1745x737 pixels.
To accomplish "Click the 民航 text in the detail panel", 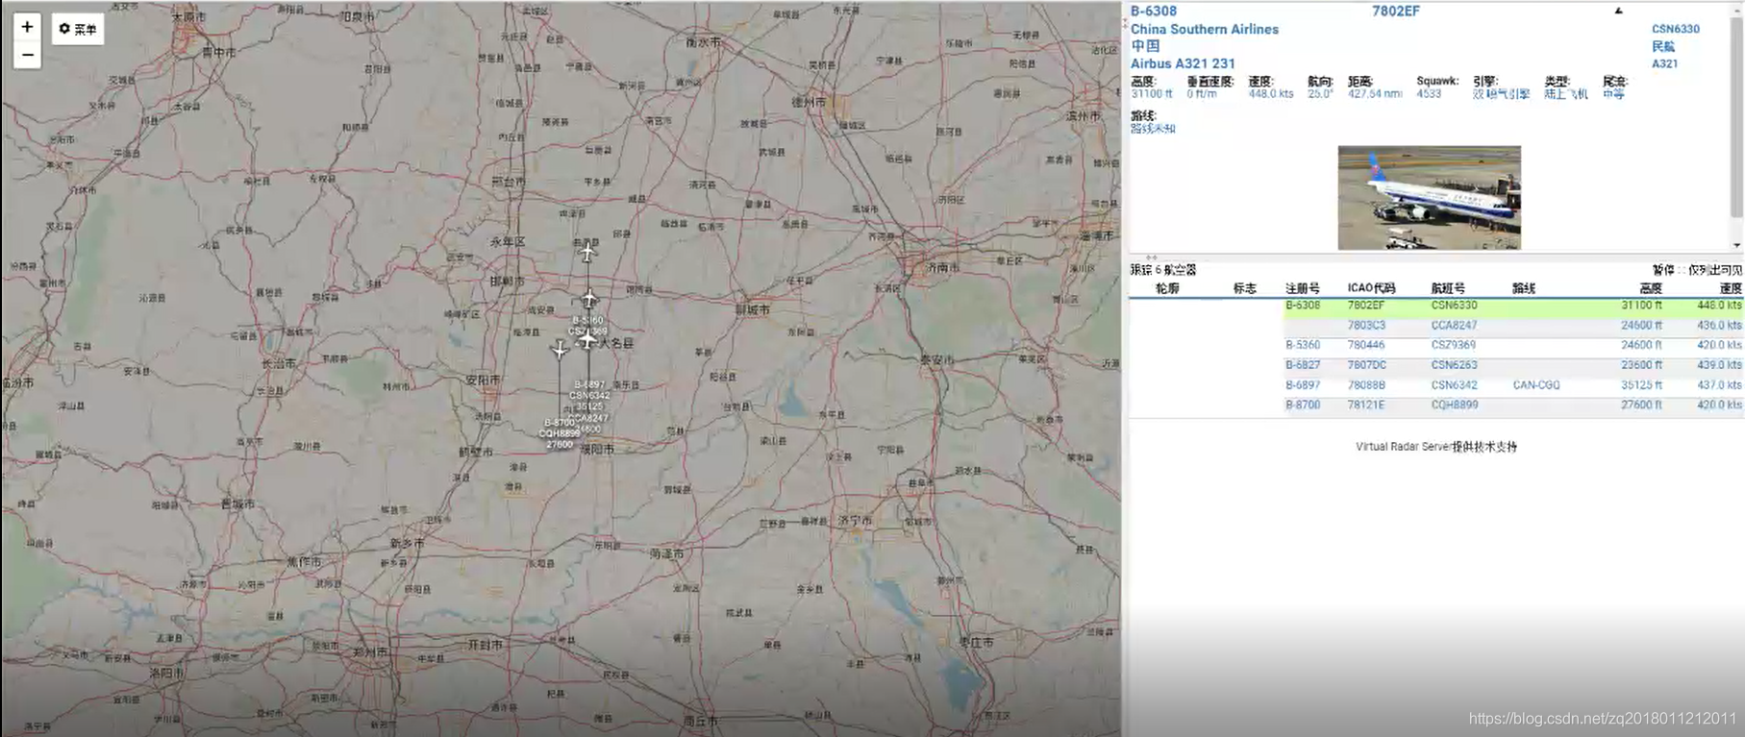I will (x=1663, y=46).
